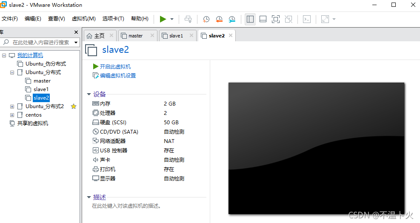This screenshot has height=223, width=420.
Task: Take a snapshot of this virtual machine
Action: pos(206,19)
